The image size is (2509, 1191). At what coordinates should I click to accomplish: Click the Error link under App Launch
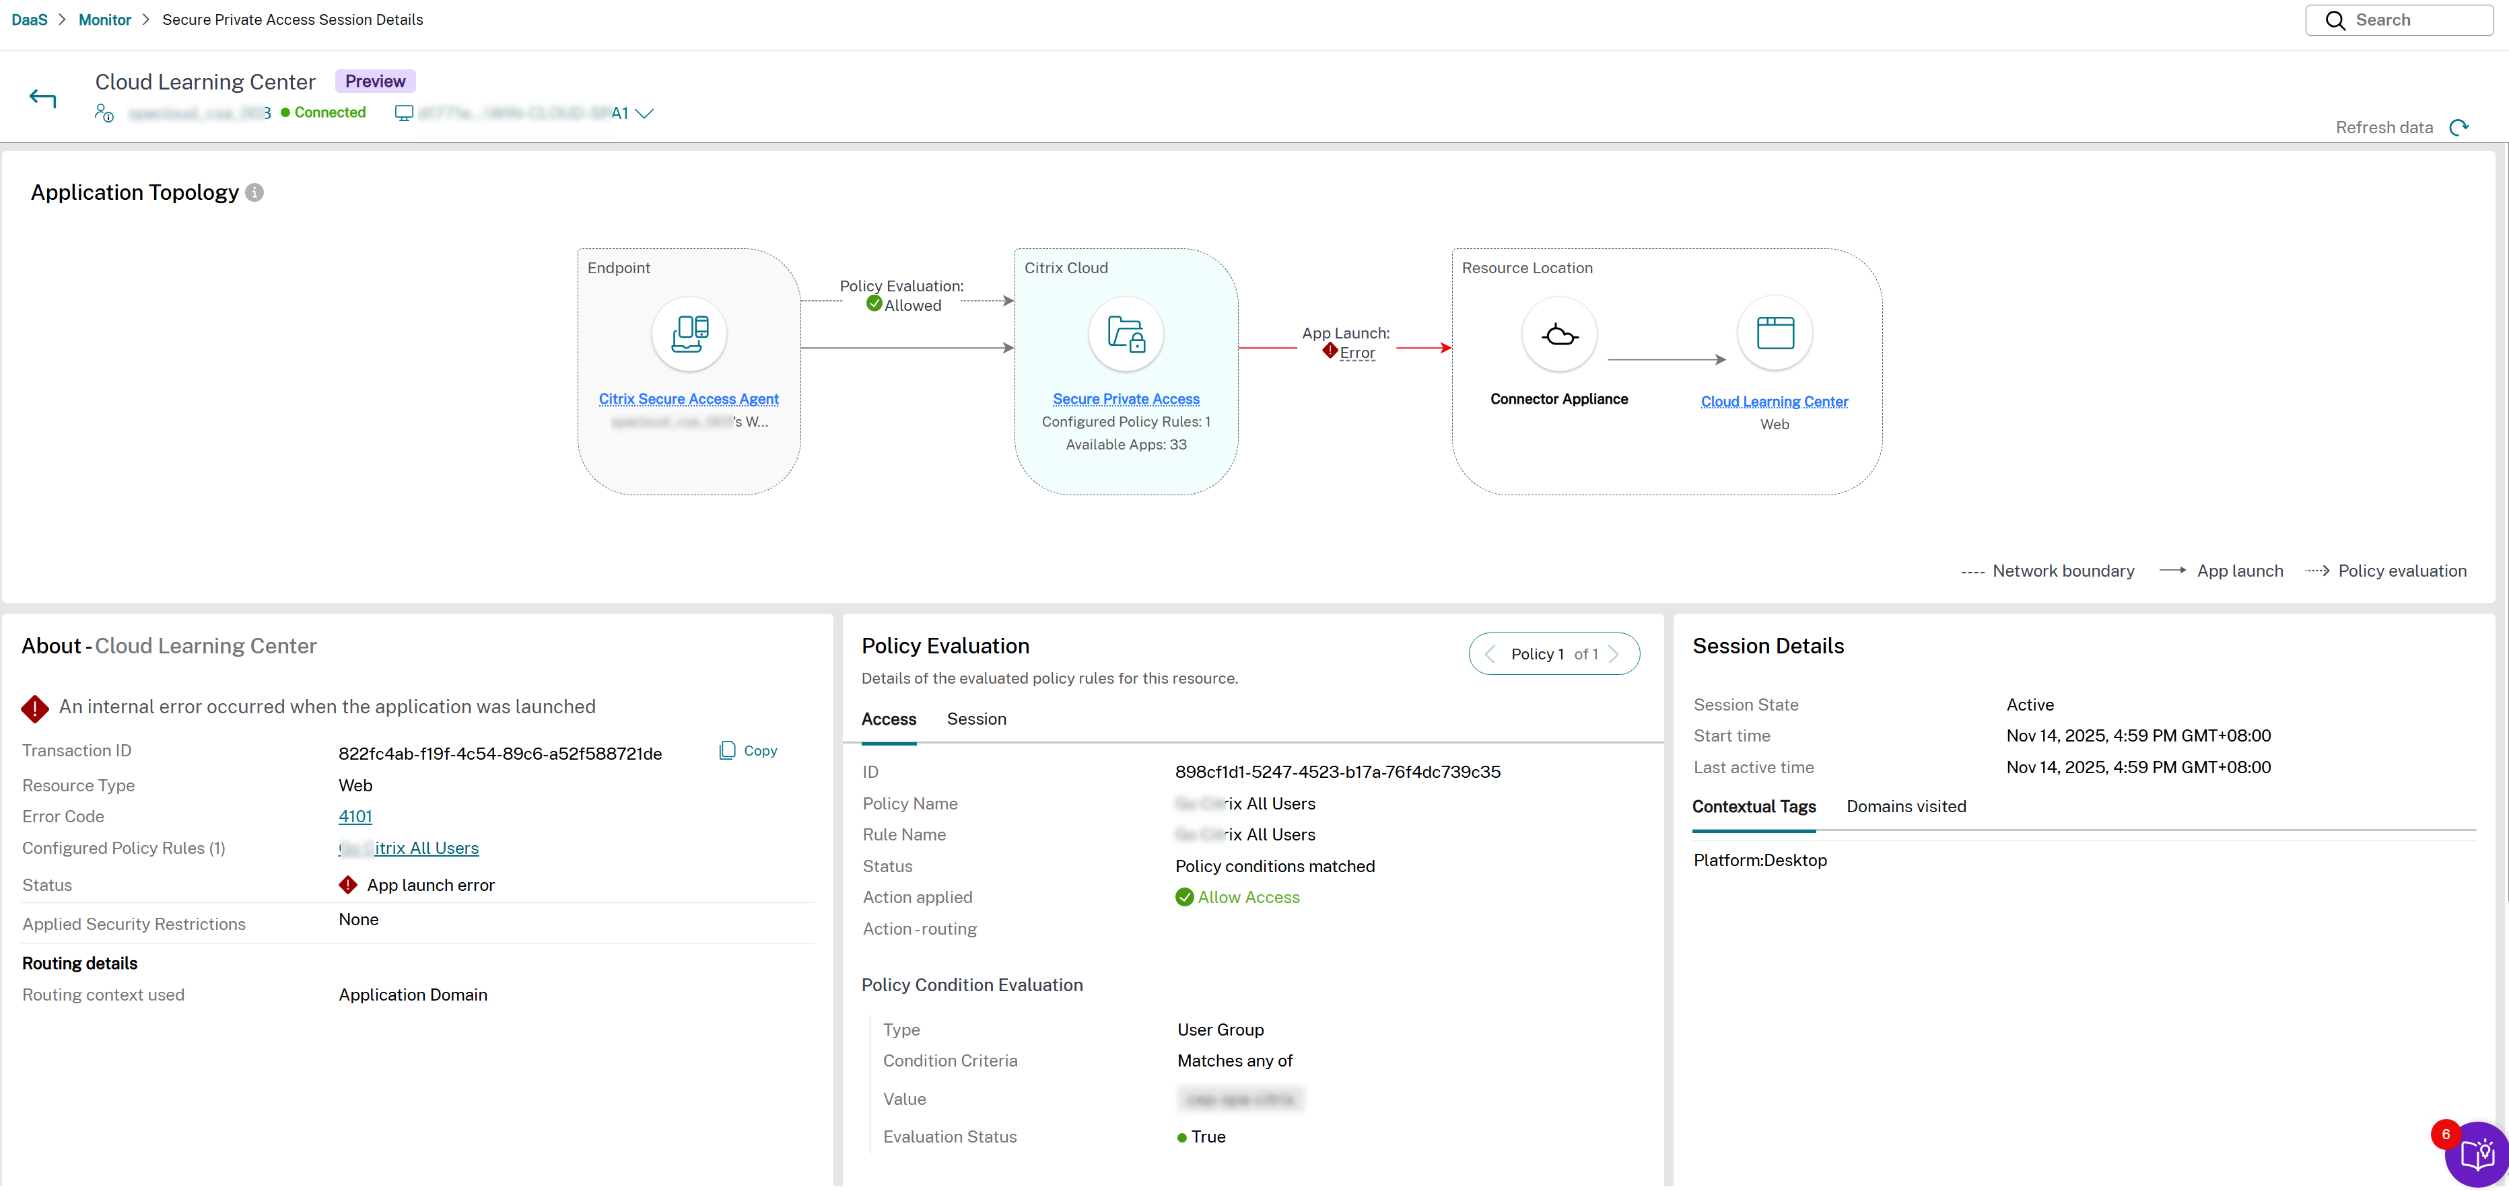point(1356,353)
